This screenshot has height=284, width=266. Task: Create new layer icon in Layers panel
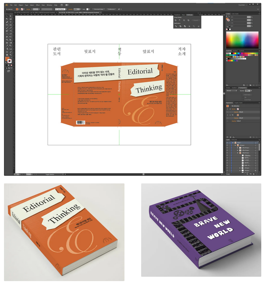click(254, 174)
